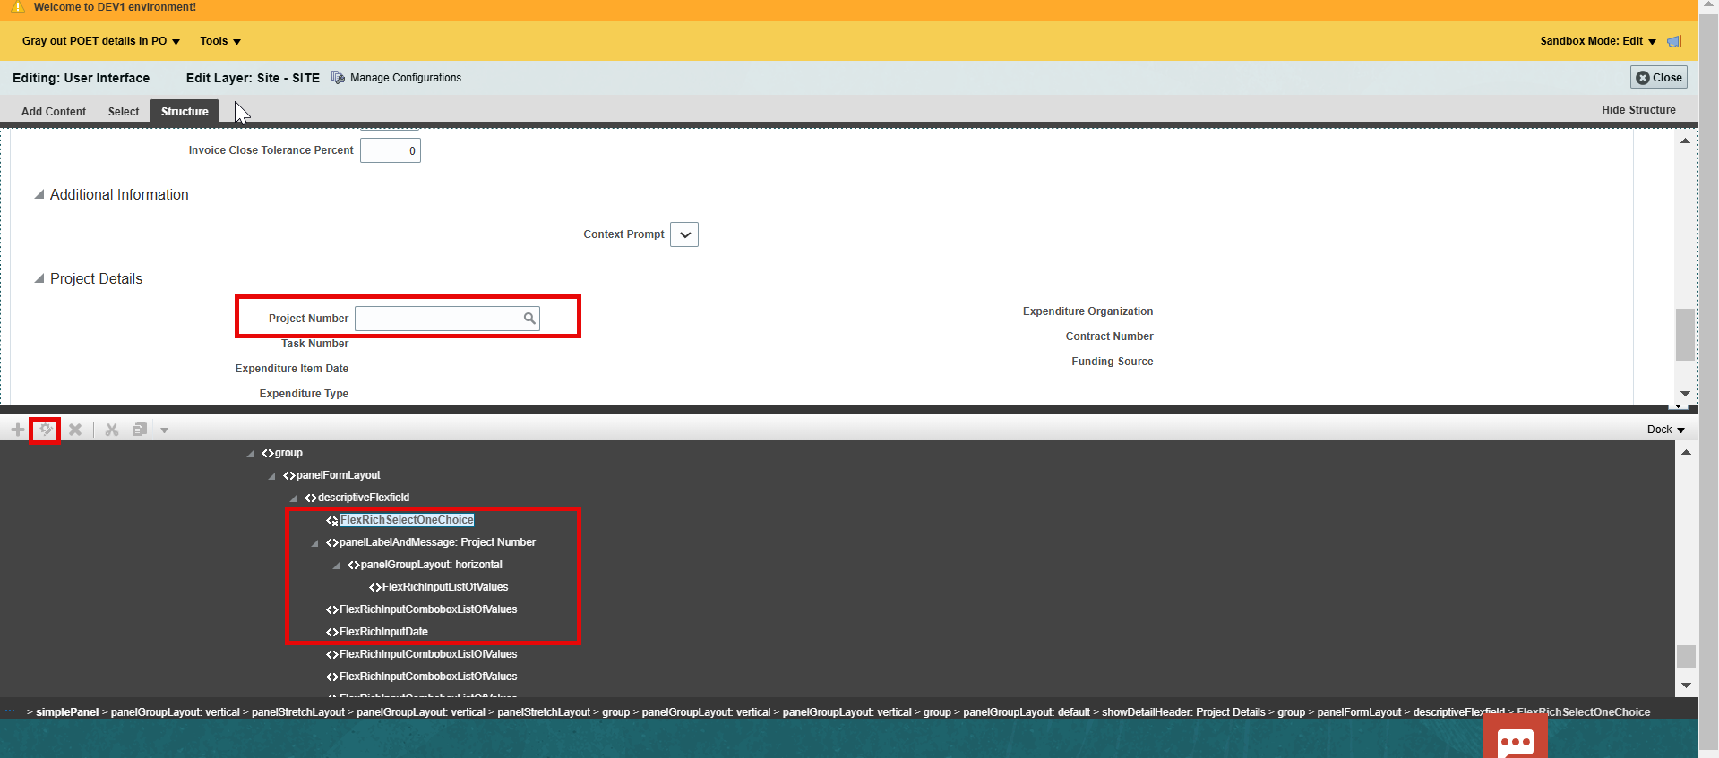Open the Dock dropdown
The height and width of the screenshot is (758, 1719).
1665,430
